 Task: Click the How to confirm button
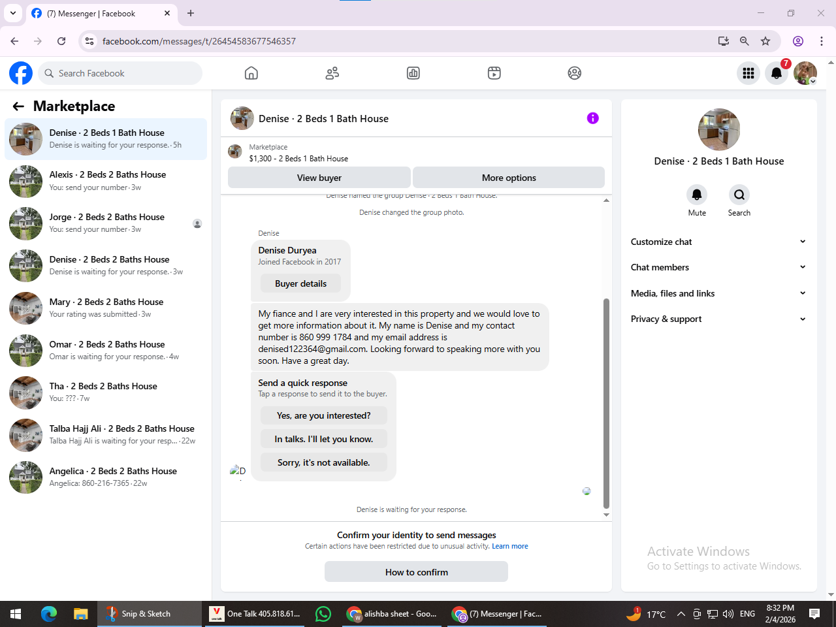point(416,572)
